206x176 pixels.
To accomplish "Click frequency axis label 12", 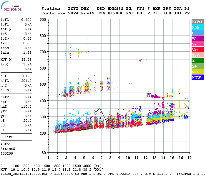I will coord(146,158).
